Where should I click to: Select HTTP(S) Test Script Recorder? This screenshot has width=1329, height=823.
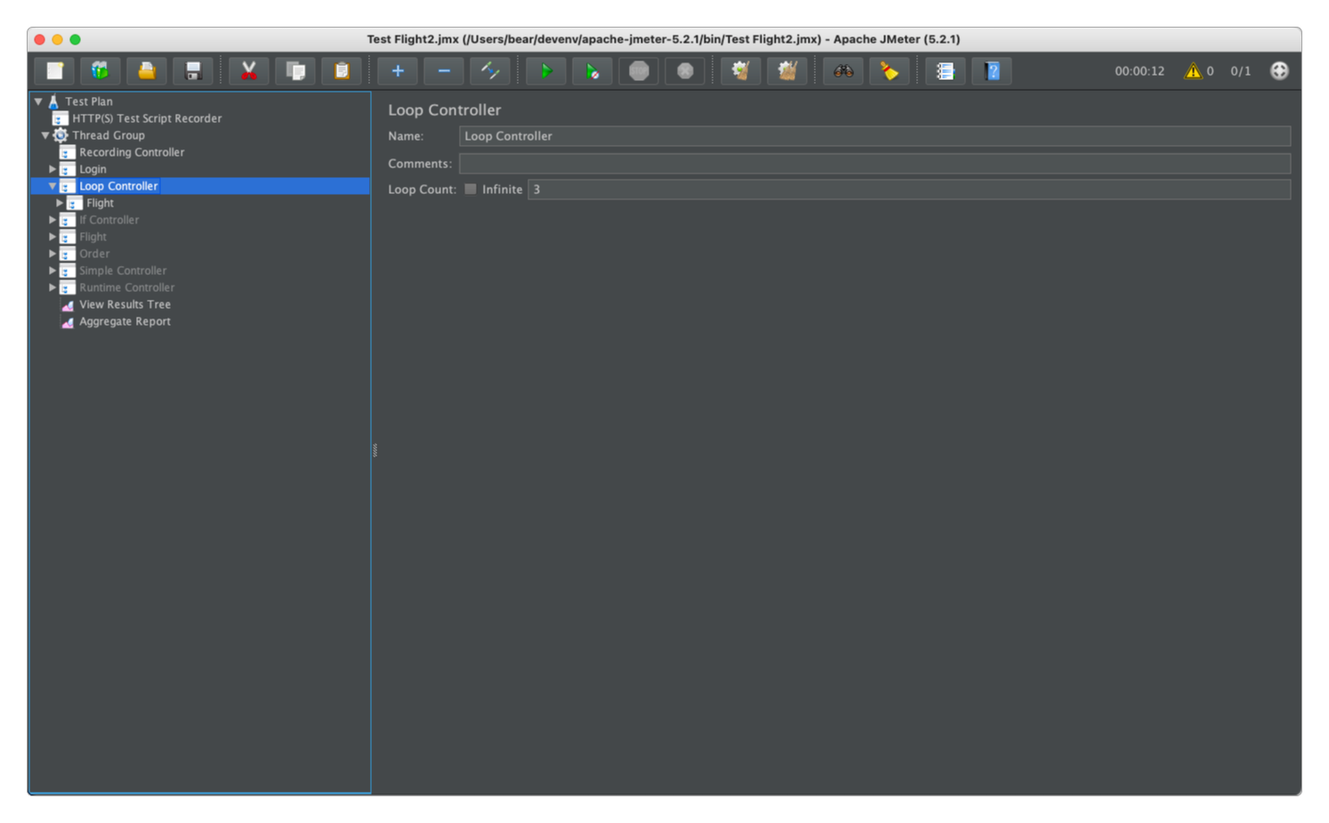click(x=147, y=118)
